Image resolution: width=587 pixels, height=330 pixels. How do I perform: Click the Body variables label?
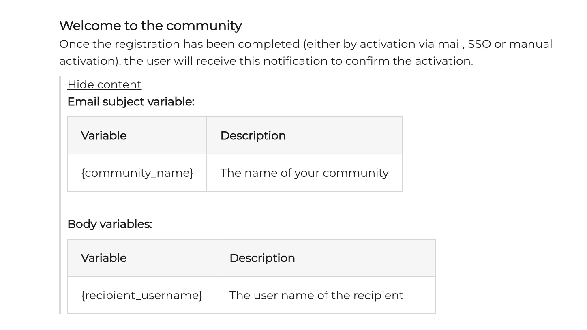(x=109, y=224)
